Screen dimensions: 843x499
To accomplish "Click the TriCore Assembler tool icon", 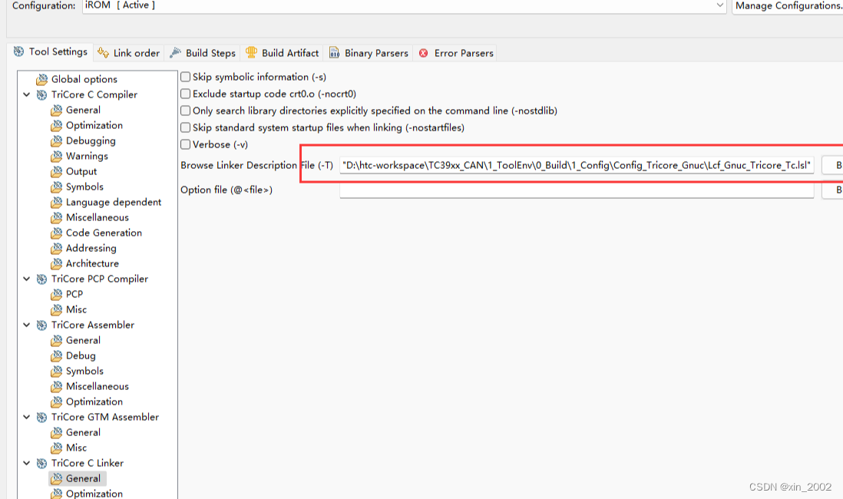I will [x=41, y=325].
